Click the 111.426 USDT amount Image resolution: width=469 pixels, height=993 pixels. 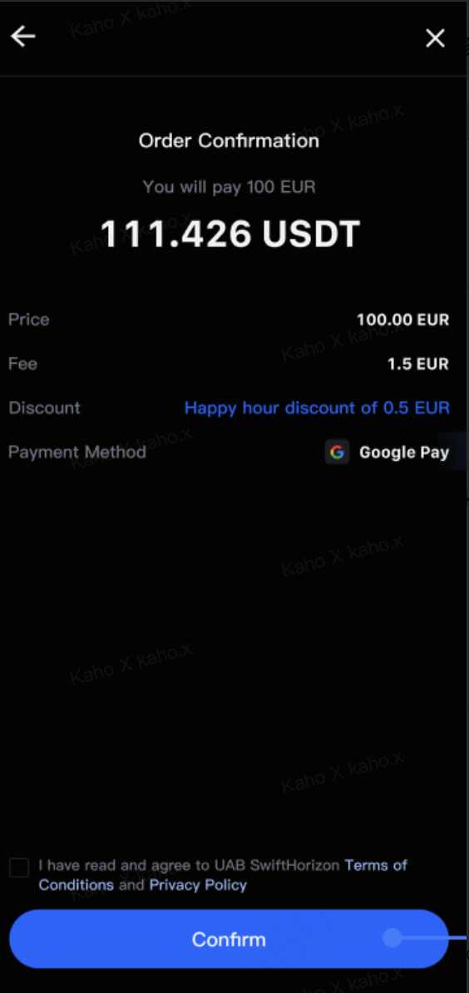click(x=230, y=234)
